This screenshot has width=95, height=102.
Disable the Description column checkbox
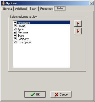pos(15,42)
